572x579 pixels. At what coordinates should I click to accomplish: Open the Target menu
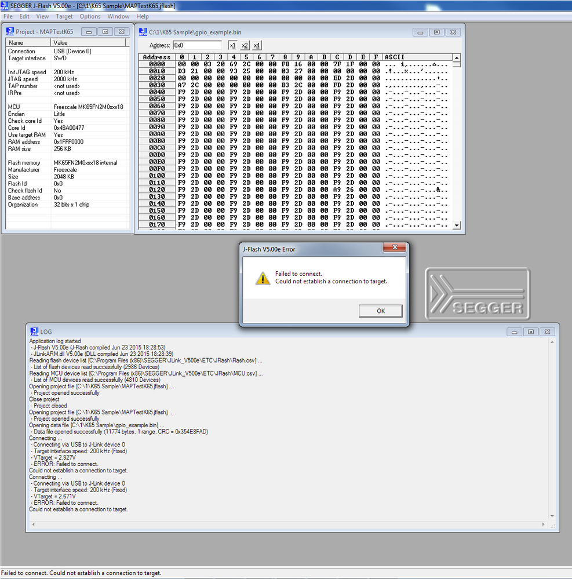(x=64, y=16)
